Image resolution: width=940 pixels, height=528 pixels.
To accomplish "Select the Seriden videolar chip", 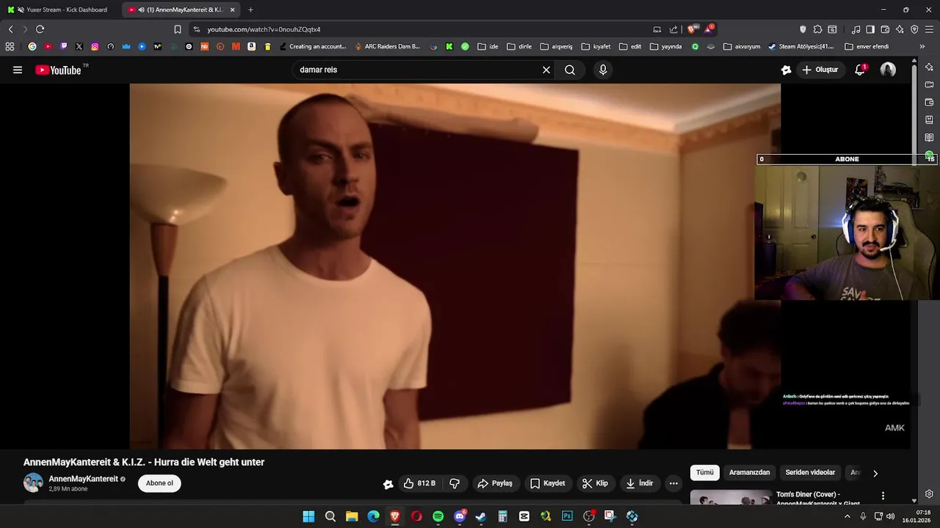I will [810, 473].
